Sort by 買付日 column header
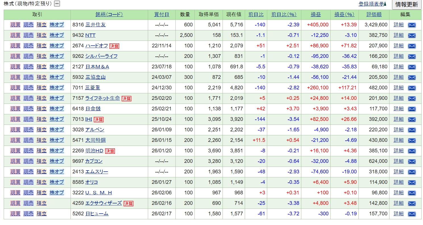 click(x=161, y=14)
